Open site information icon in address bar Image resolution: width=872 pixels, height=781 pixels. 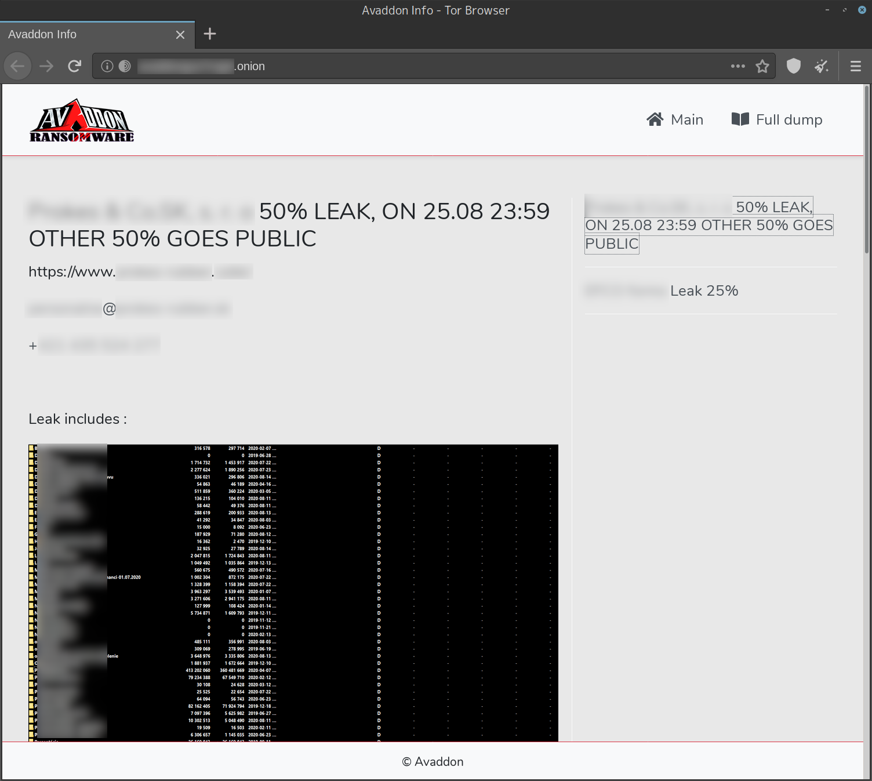click(x=107, y=66)
